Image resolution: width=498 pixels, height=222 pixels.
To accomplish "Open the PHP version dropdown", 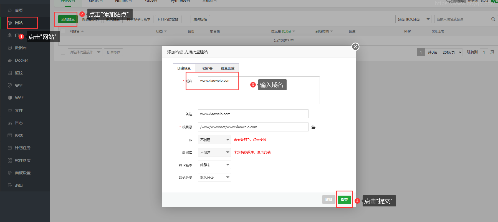I will coord(214,165).
